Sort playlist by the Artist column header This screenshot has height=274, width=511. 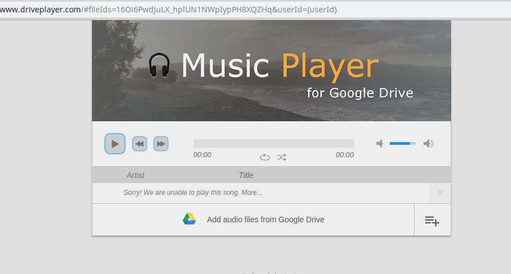tap(135, 175)
